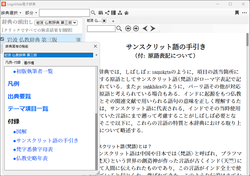Go back with the circled left arrow
Screen dimensions: 250x176
click(128, 28)
